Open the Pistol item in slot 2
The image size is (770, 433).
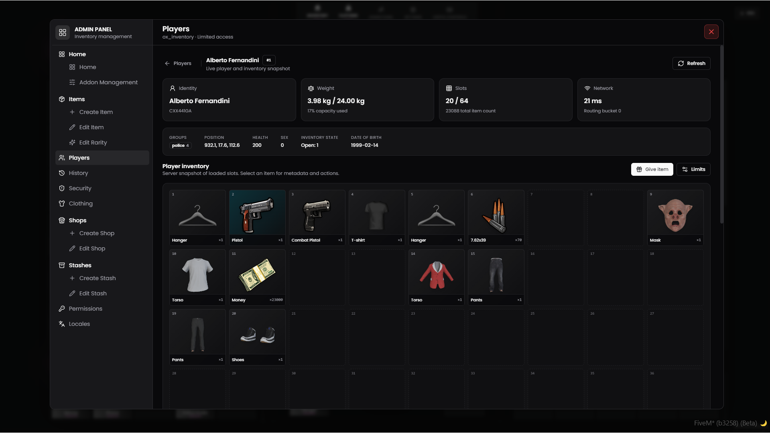click(257, 217)
